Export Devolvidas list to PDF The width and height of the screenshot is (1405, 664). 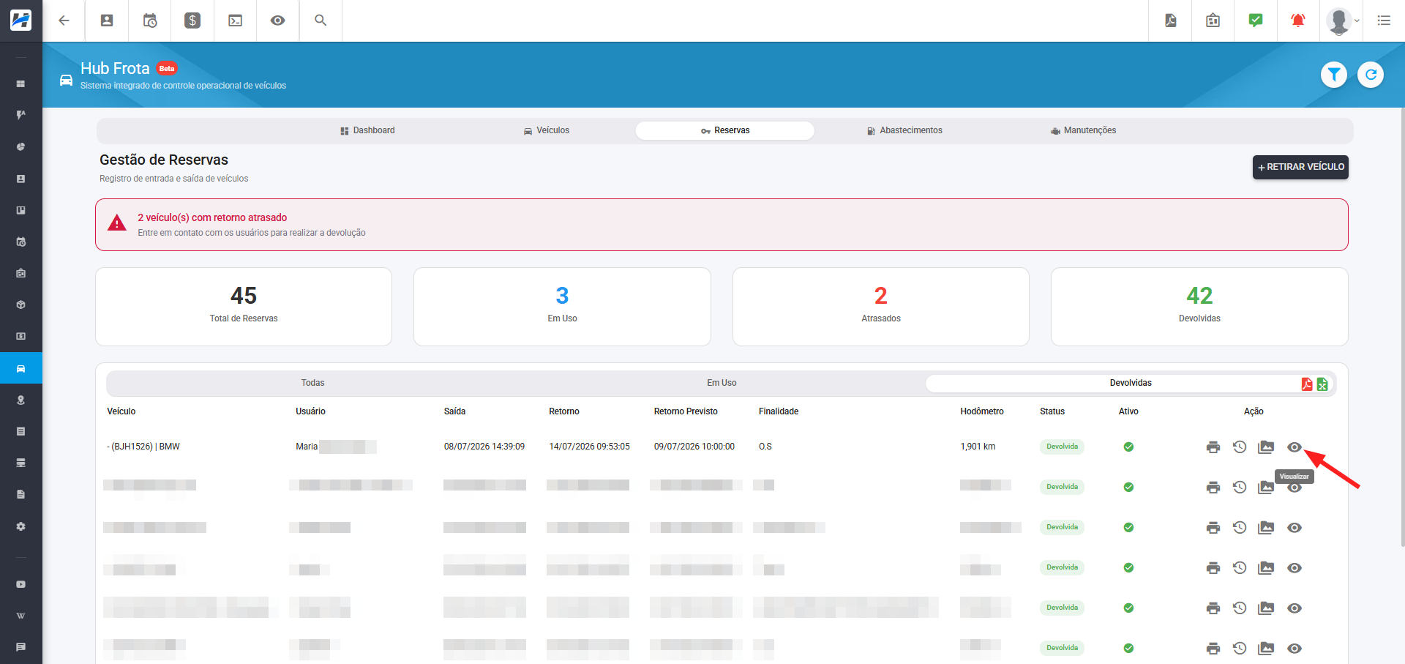pos(1307,384)
